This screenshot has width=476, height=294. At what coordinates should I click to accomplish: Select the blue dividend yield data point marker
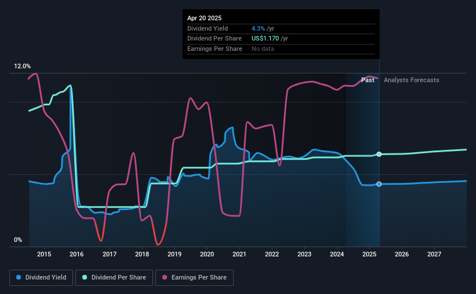click(x=379, y=184)
